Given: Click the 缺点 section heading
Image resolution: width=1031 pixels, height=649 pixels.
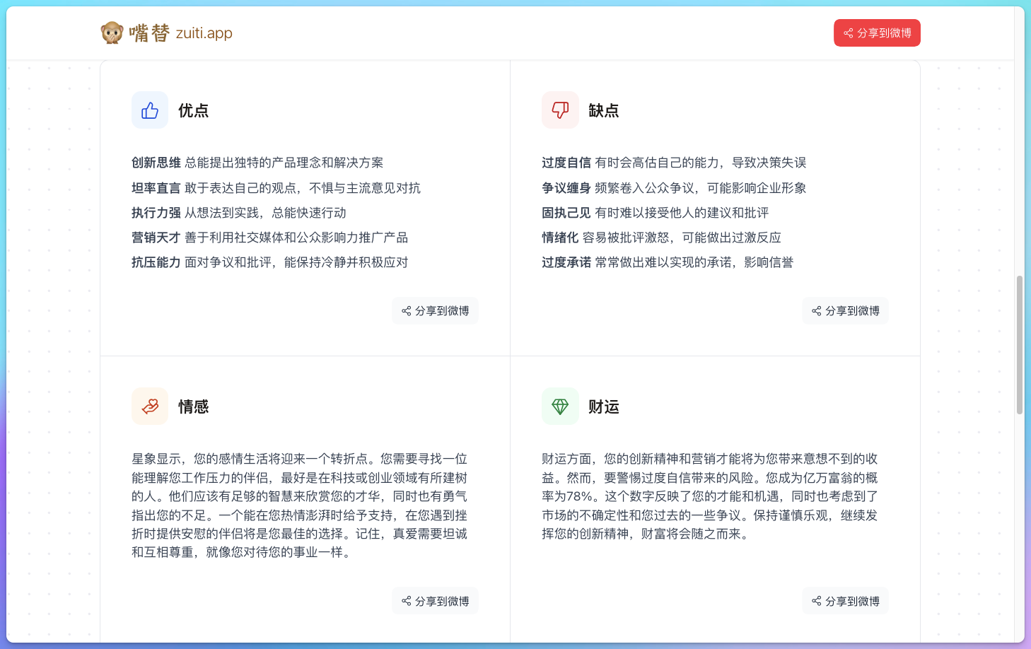Looking at the screenshot, I should (603, 110).
